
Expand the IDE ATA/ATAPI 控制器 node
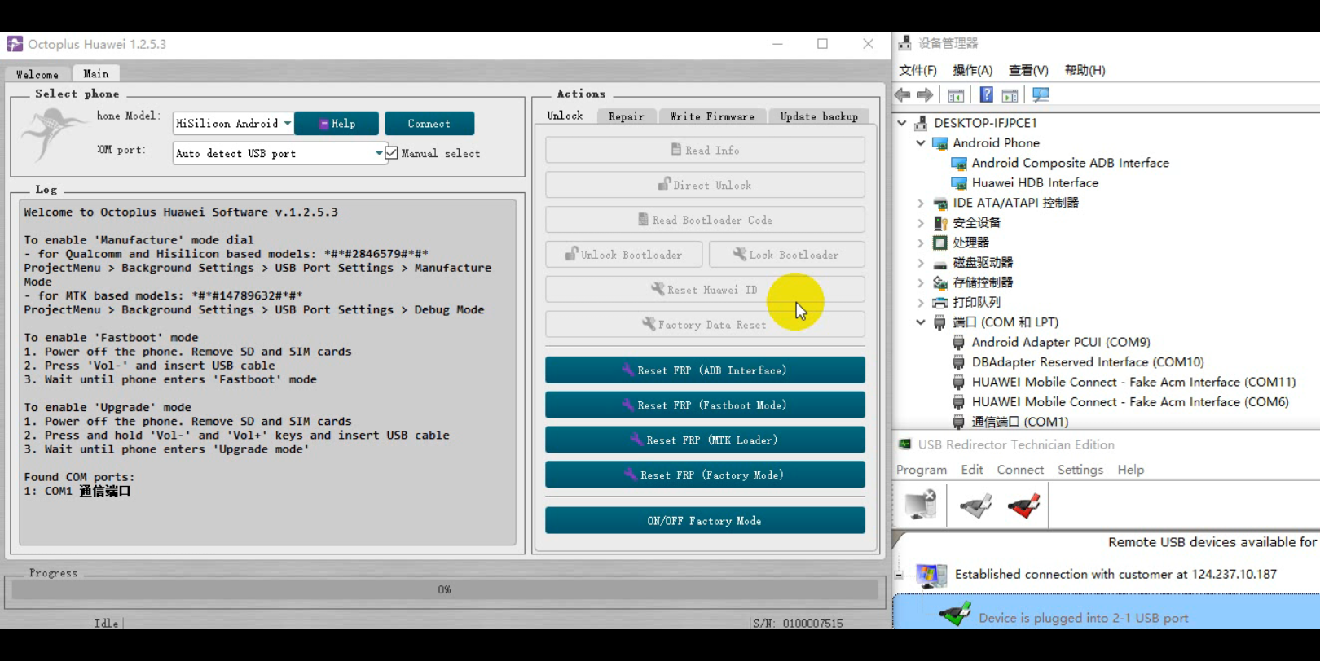click(x=921, y=203)
